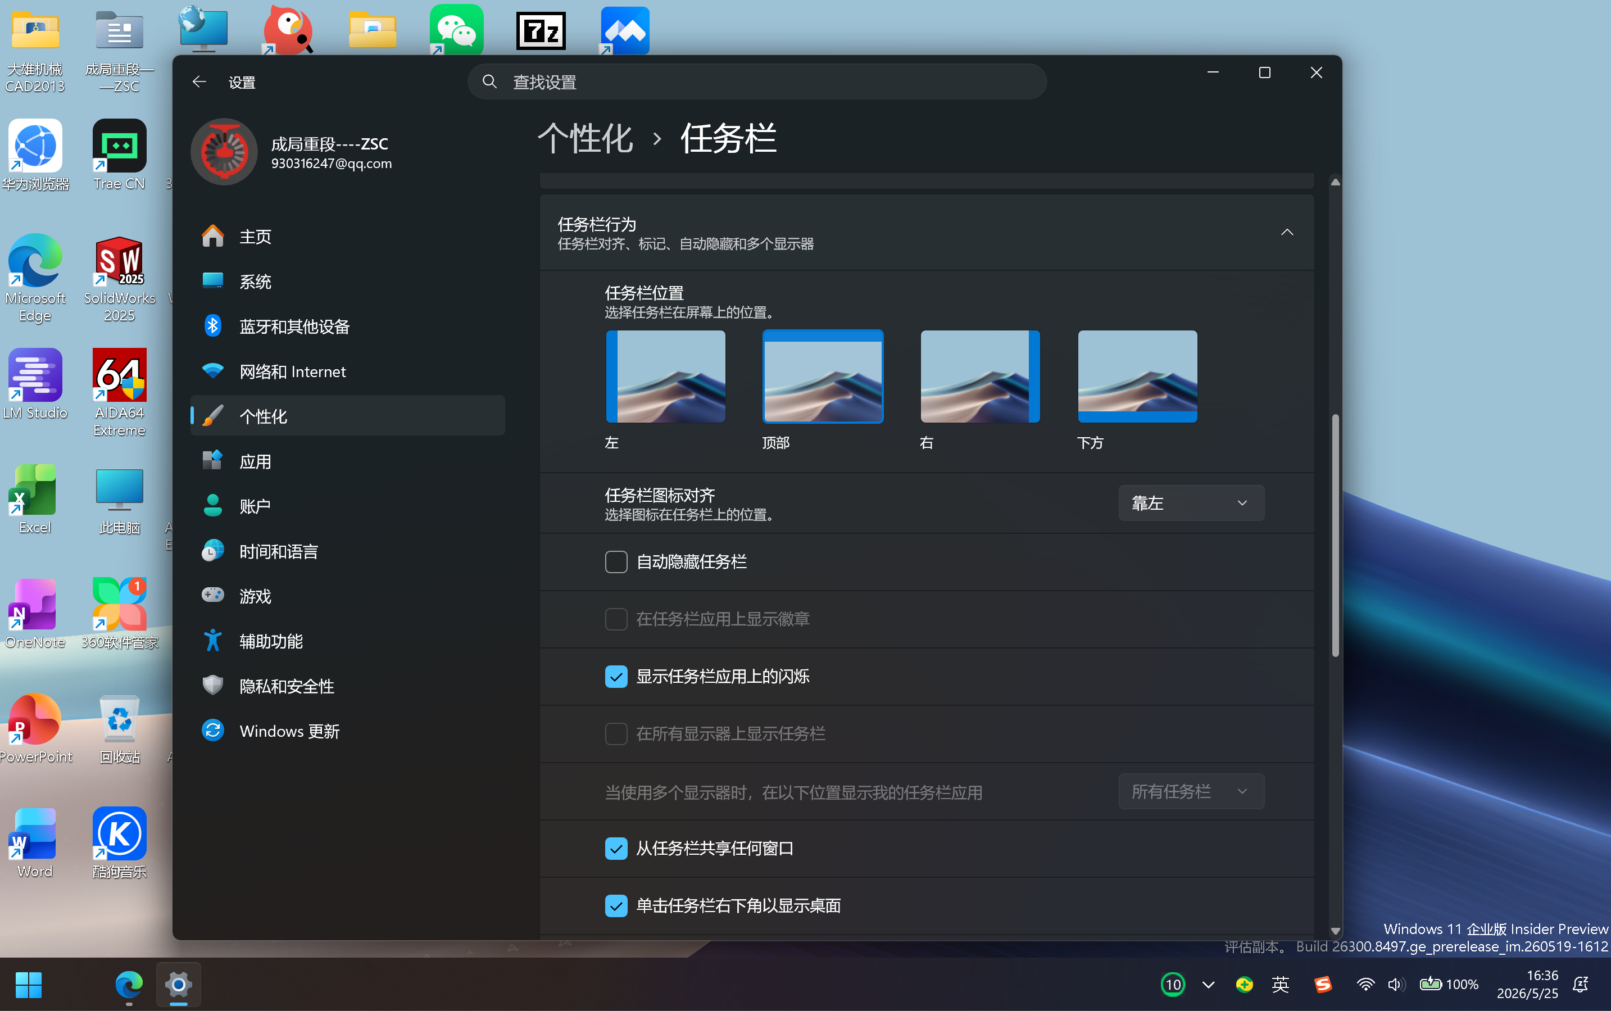Open the user profile avatar picture

point(224,152)
